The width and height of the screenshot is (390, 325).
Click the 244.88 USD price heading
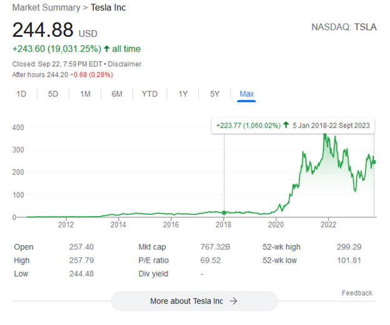tap(55, 30)
